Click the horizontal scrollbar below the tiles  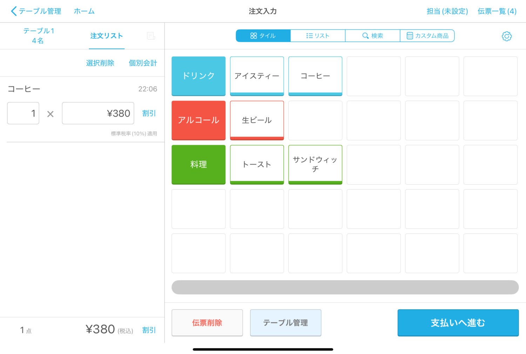click(x=345, y=287)
